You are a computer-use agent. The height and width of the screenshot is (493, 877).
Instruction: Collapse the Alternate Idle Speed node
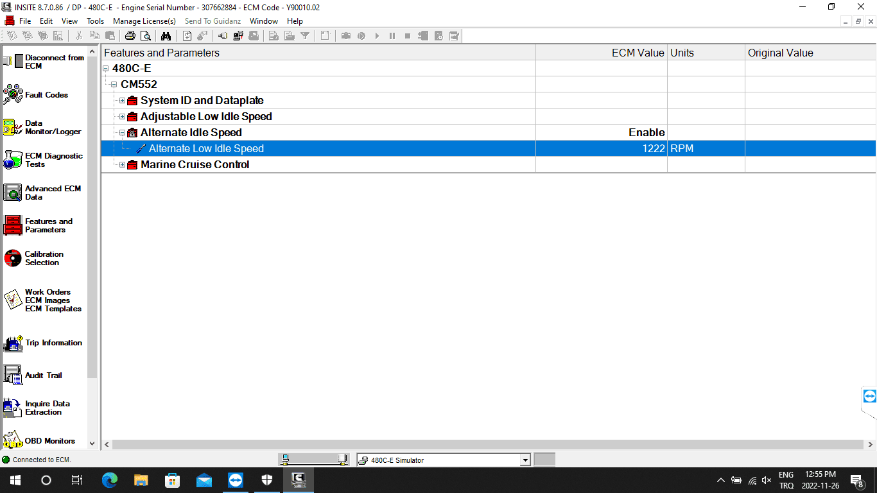[122, 133]
